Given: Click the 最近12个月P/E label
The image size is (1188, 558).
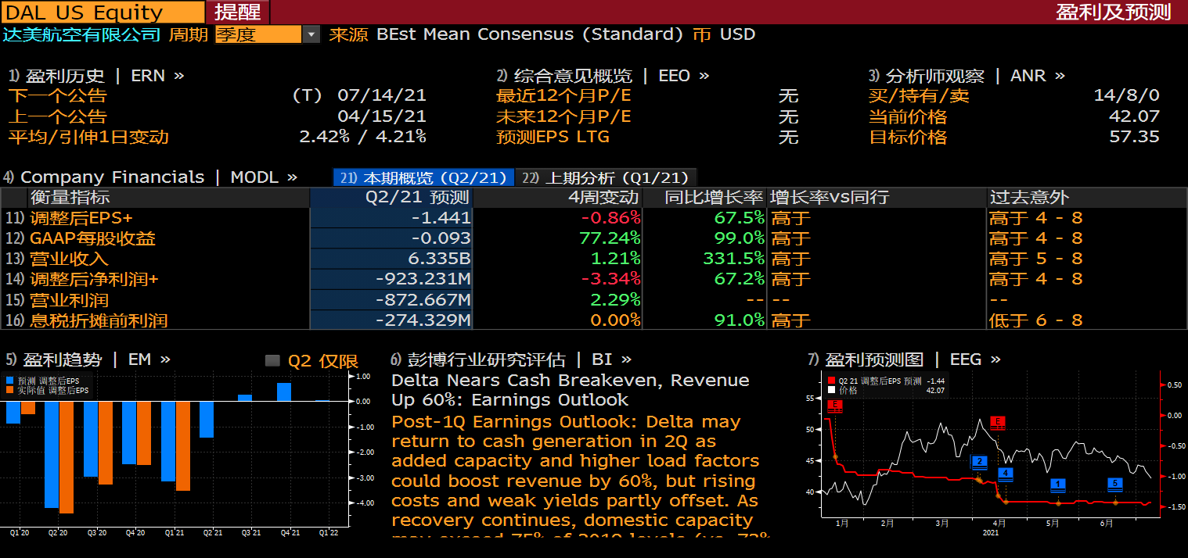Looking at the screenshot, I should coord(563,95).
